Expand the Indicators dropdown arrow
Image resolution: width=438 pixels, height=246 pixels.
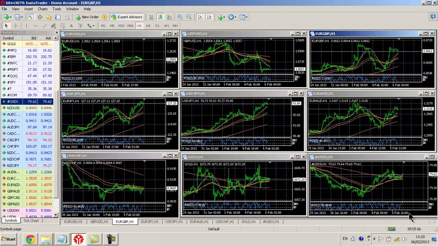coord(224,17)
